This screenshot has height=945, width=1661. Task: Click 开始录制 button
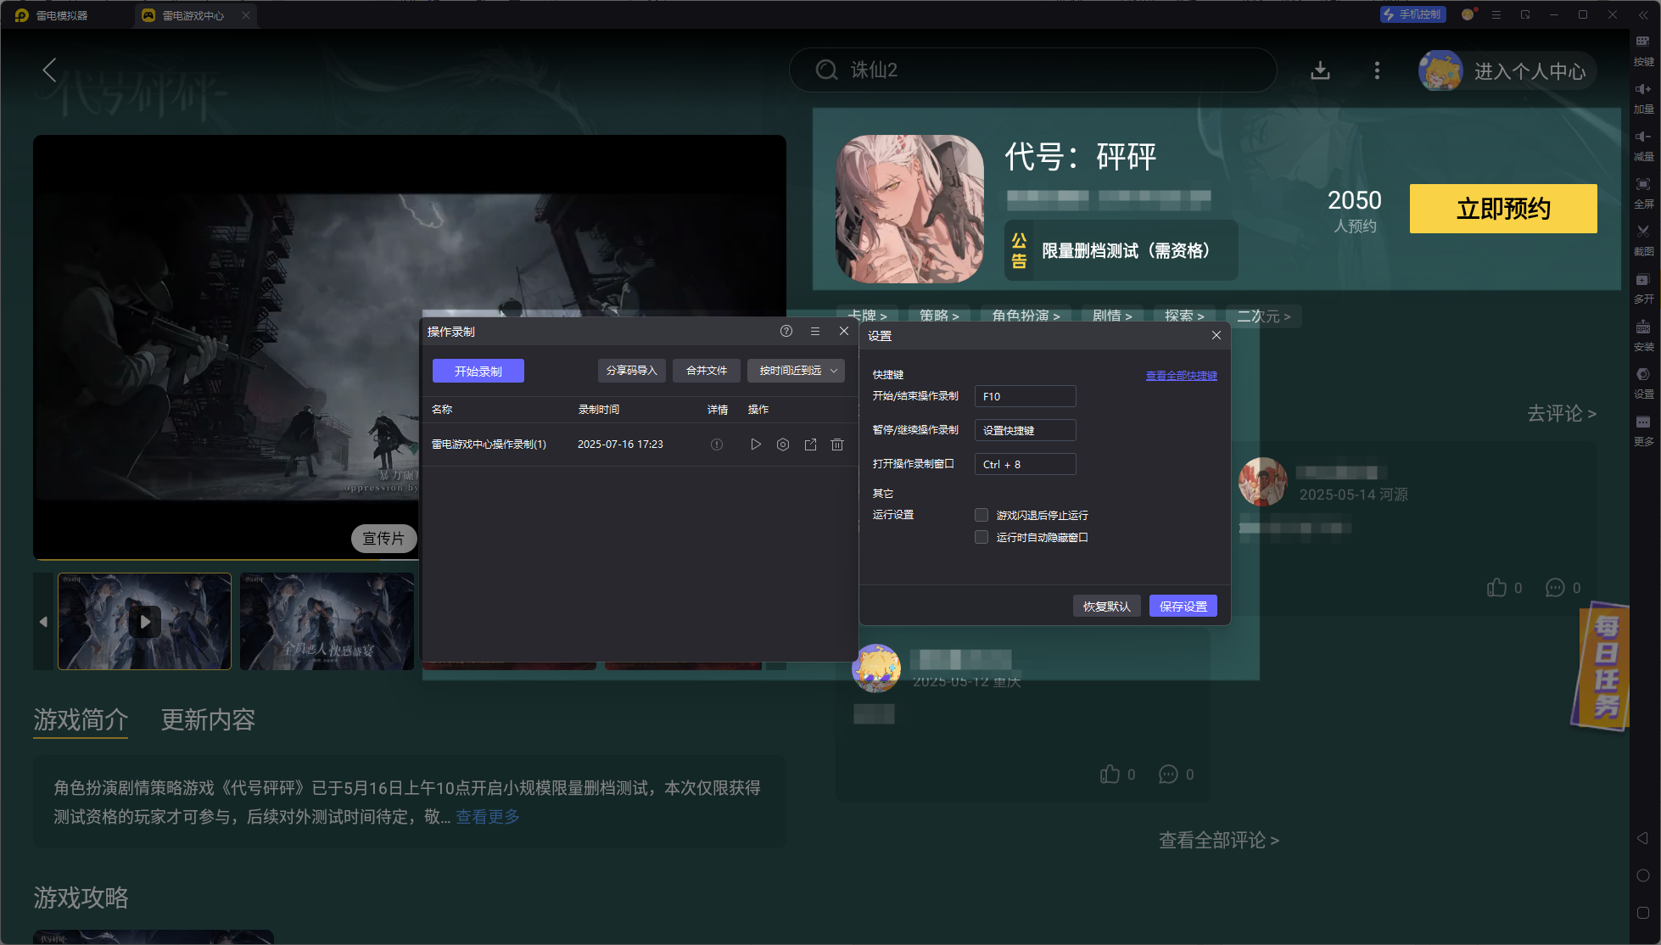(478, 371)
